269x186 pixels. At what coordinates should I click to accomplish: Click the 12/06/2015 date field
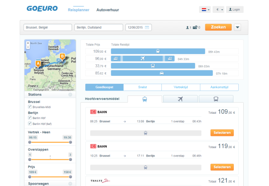pyautogui.click(x=138, y=27)
